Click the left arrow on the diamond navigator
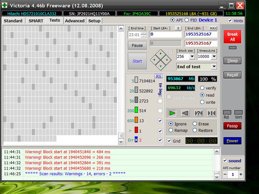 (x=154, y=60)
